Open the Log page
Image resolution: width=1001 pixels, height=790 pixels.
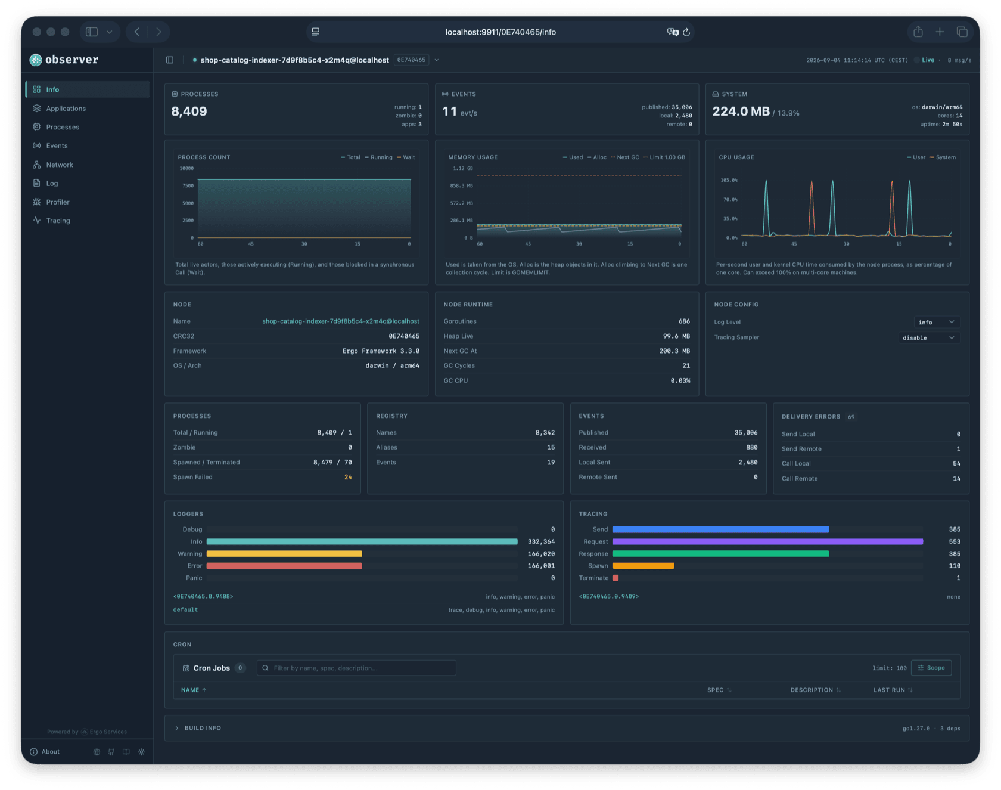coord(88,183)
